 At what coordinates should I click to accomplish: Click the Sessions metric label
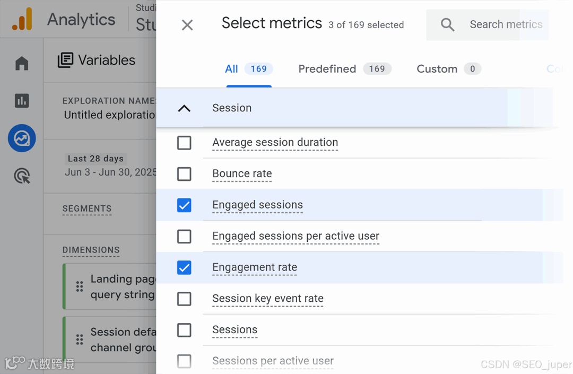pyautogui.click(x=235, y=329)
